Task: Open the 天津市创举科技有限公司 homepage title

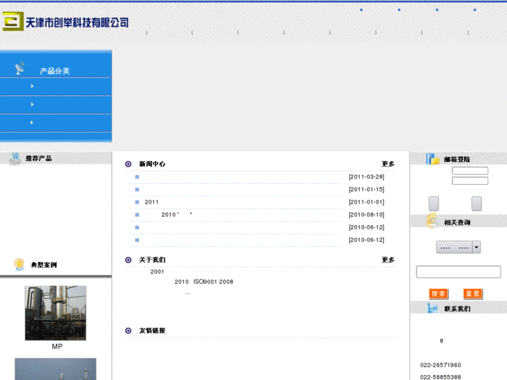Action: point(77,22)
